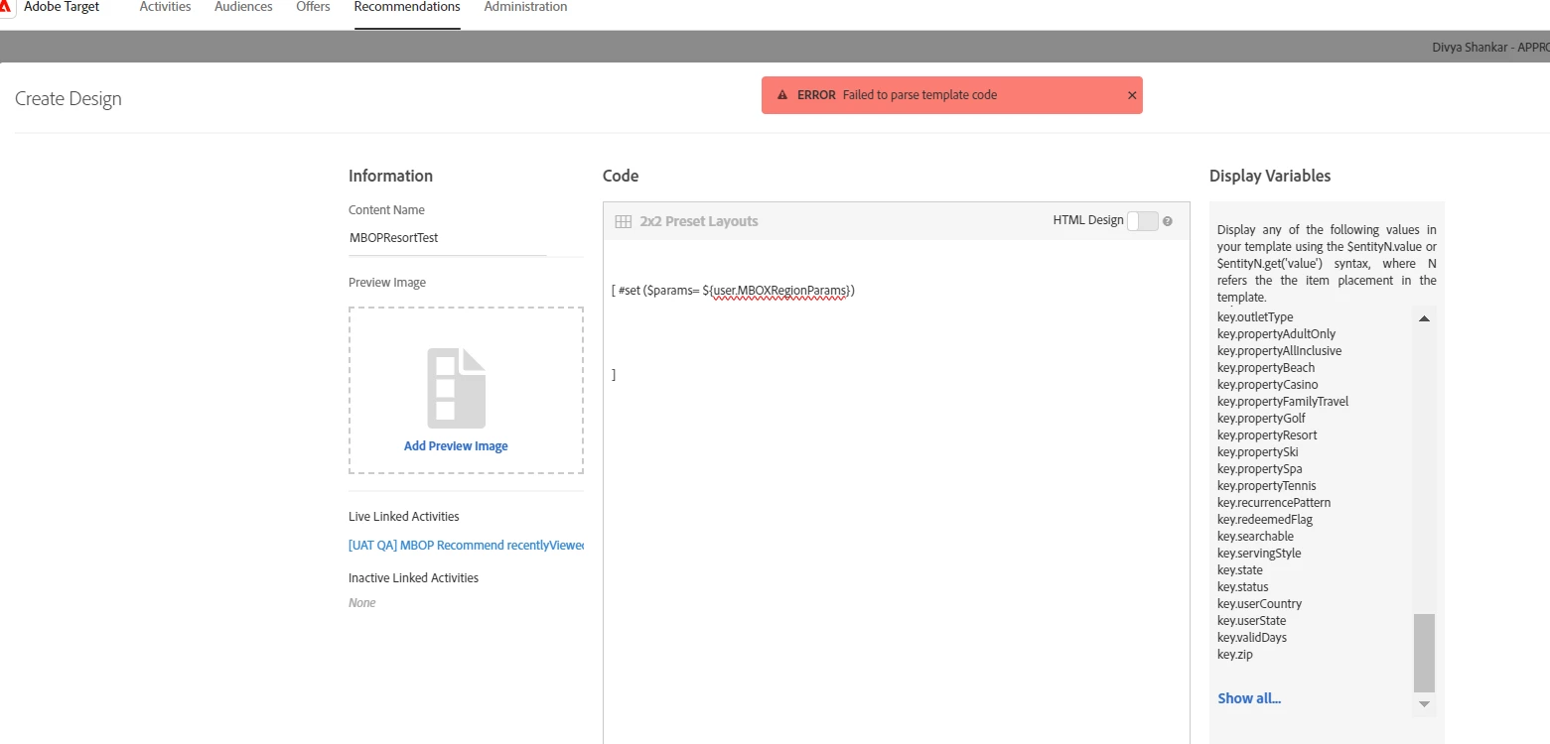
Task: Select key.propertySpa variable
Action: pos(1259,469)
